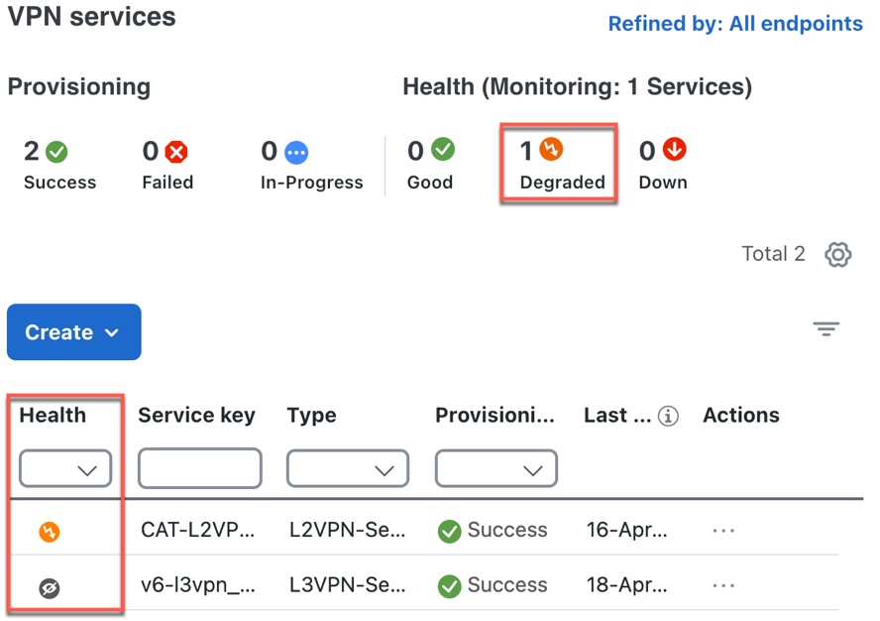
Task: Open the table settings gear icon
Action: point(837,255)
